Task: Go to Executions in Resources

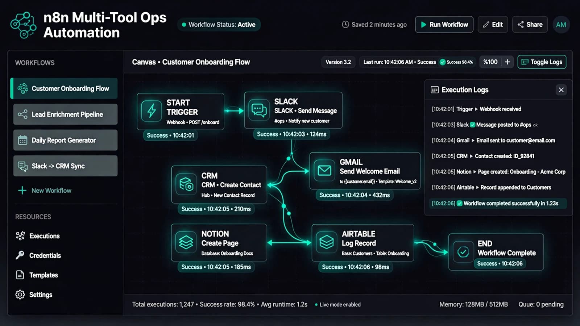Action: 38,236
